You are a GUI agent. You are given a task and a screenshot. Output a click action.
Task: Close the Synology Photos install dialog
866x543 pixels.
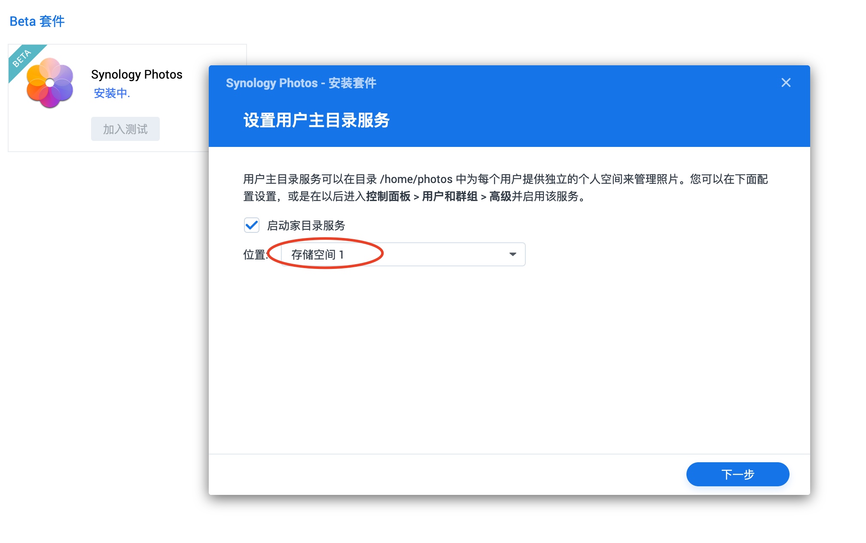(x=786, y=82)
